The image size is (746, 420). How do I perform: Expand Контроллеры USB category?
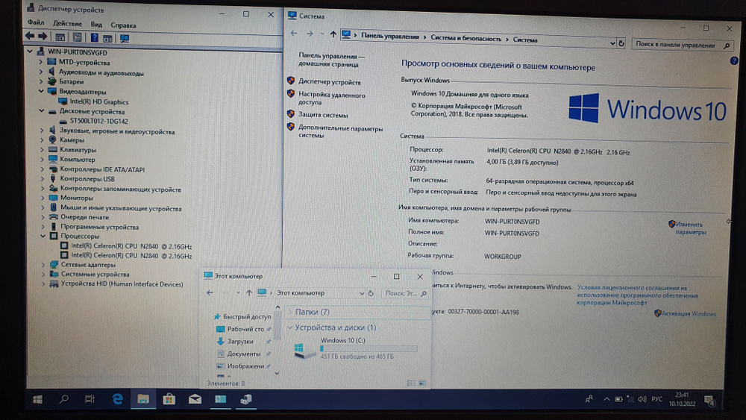[43, 179]
